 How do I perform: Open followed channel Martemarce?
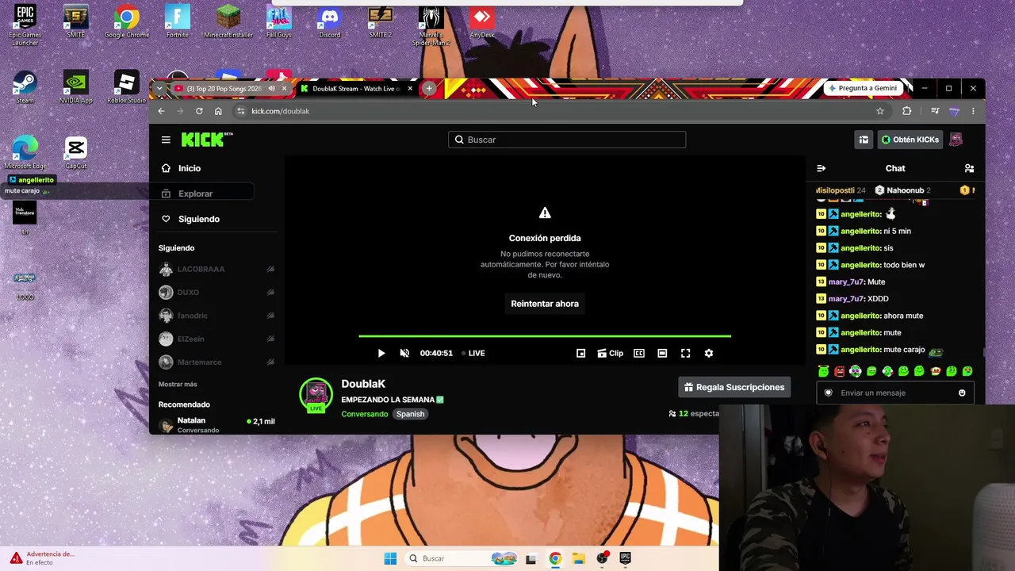point(216,362)
